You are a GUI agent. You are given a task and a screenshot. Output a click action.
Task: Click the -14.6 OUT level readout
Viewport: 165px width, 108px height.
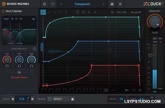tap(155, 42)
